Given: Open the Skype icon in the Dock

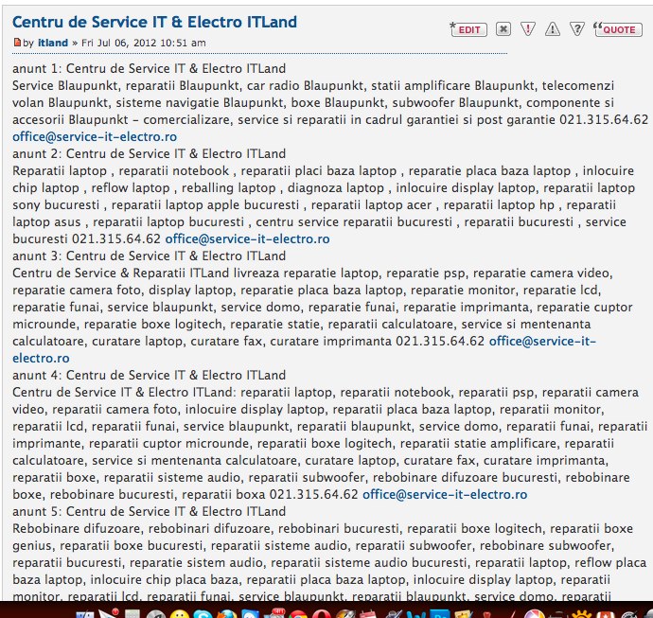Looking at the screenshot, I should 202,612.
